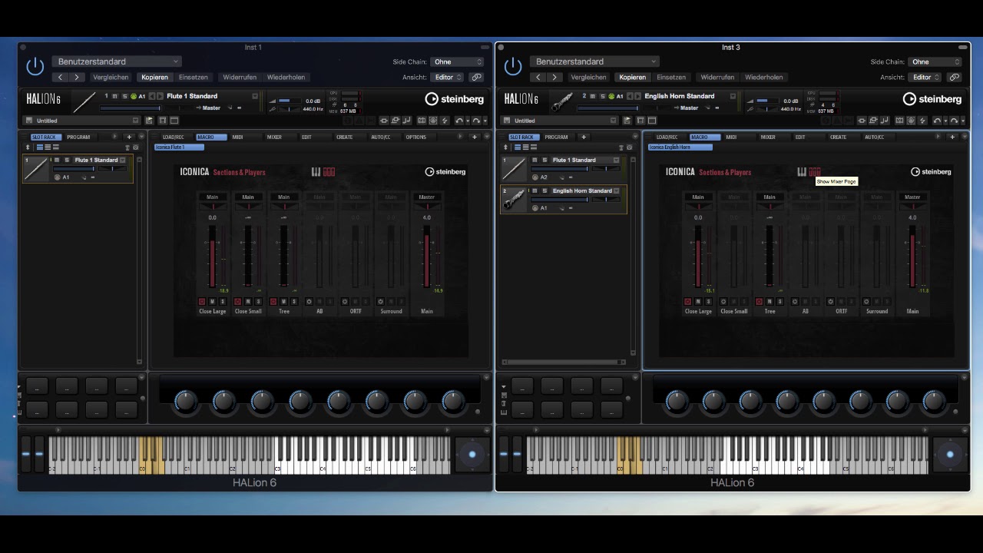983x553 pixels.
Task: Click Widerrufen in Inst 1
Action: pos(240,77)
